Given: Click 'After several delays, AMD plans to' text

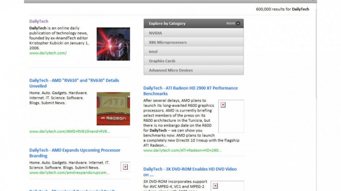Looking at the screenshot, I should tap(175, 100).
